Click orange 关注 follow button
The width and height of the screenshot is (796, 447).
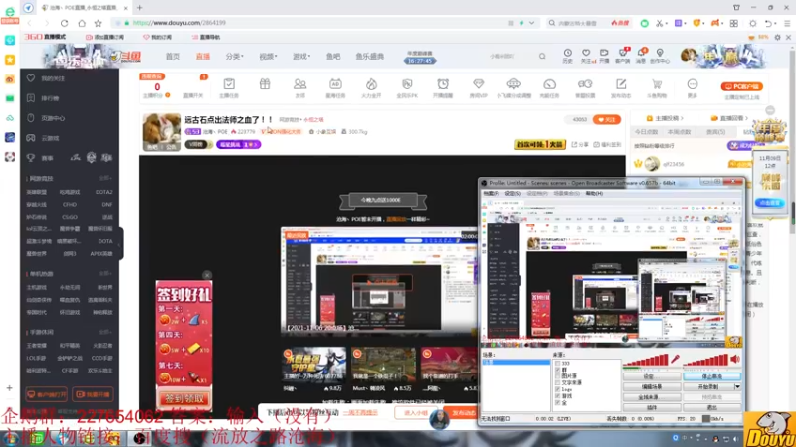click(x=607, y=119)
